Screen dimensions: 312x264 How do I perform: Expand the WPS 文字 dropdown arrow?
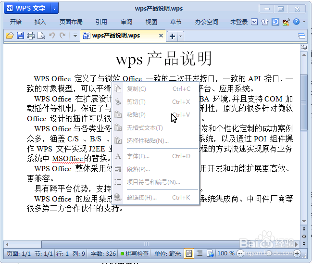(x=54, y=8)
